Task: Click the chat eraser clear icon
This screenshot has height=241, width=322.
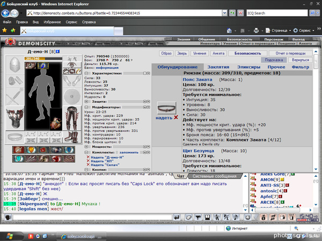Action: [x=188, y=217]
